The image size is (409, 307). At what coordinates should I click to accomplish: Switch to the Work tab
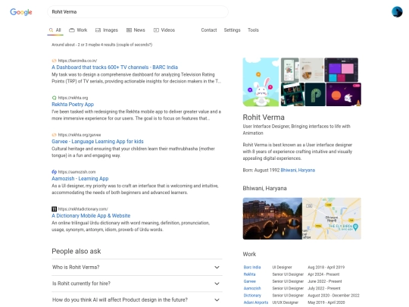click(x=78, y=30)
